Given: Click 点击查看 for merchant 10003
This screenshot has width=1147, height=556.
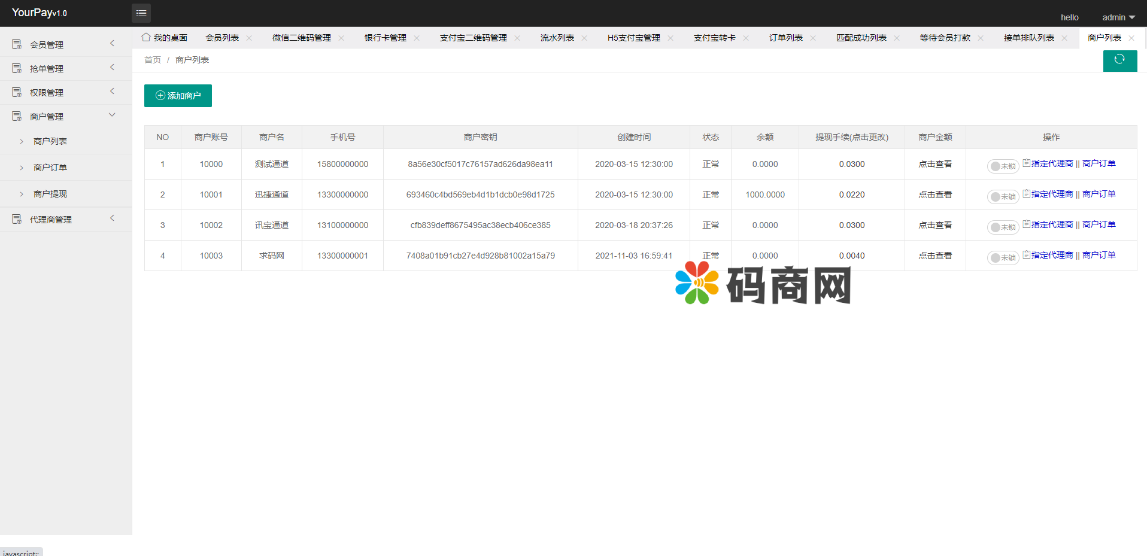Looking at the screenshot, I should pyautogui.click(x=934, y=255).
